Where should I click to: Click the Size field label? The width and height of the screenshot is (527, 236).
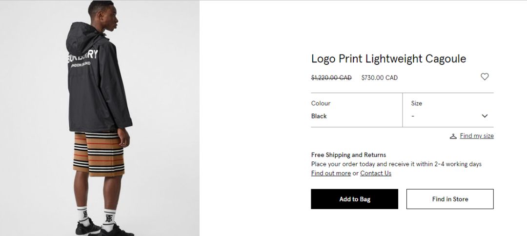point(416,103)
